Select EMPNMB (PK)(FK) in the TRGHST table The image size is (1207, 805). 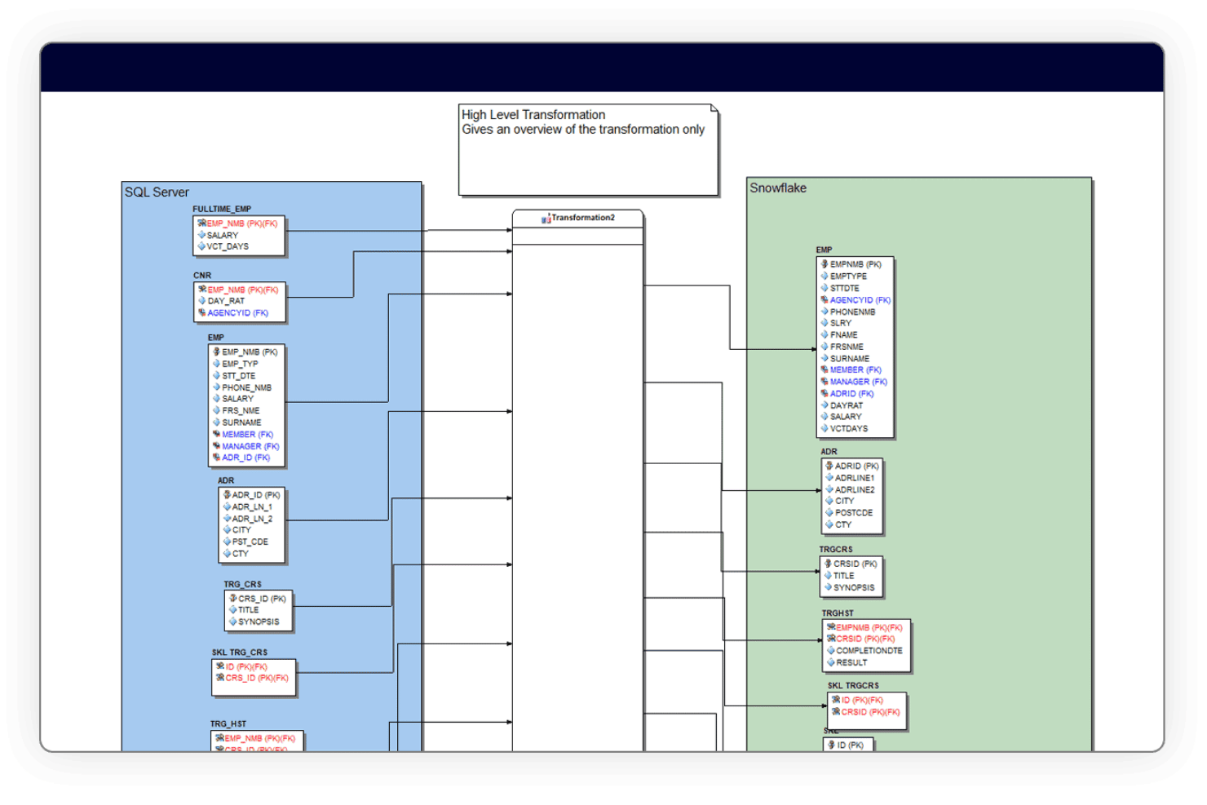coord(869,628)
